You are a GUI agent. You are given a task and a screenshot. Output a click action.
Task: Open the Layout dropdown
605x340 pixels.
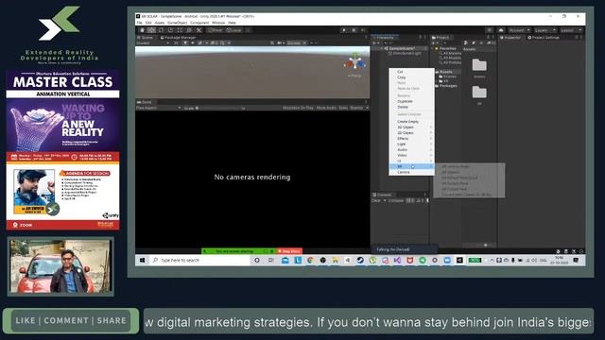pyautogui.click(x=570, y=30)
